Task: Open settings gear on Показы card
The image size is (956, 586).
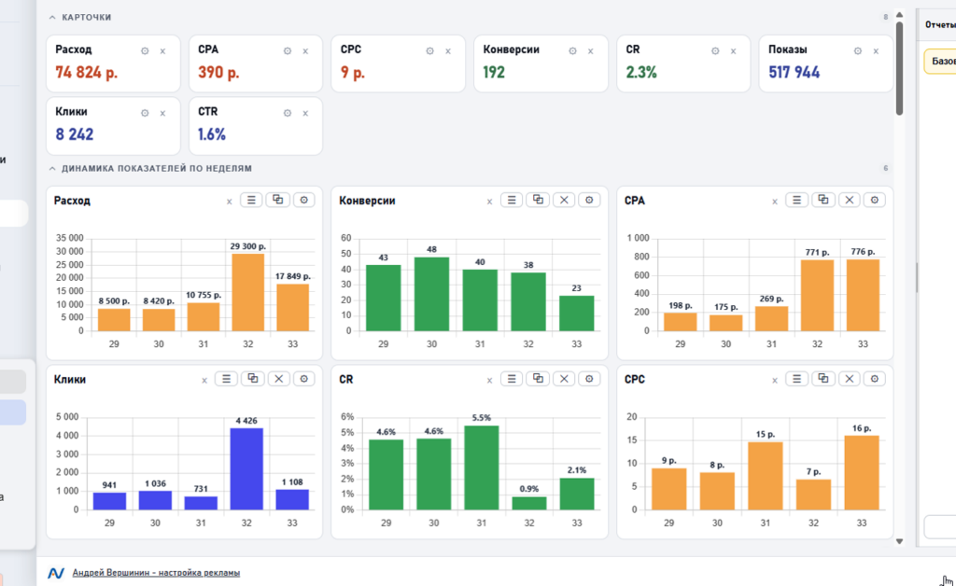Action: click(x=858, y=51)
